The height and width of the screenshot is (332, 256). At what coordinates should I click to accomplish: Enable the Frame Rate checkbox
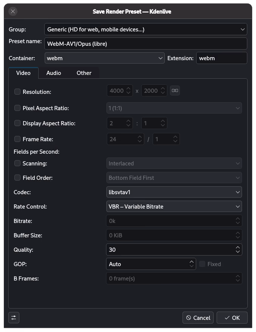pyautogui.click(x=17, y=139)
